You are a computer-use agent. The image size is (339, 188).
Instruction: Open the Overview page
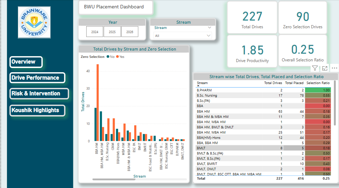(26, 62)
